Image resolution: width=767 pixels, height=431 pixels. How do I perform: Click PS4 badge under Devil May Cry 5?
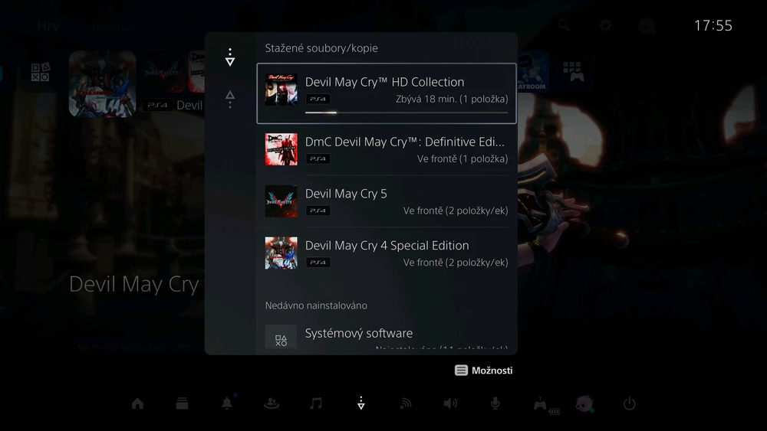tap(318, 211)
